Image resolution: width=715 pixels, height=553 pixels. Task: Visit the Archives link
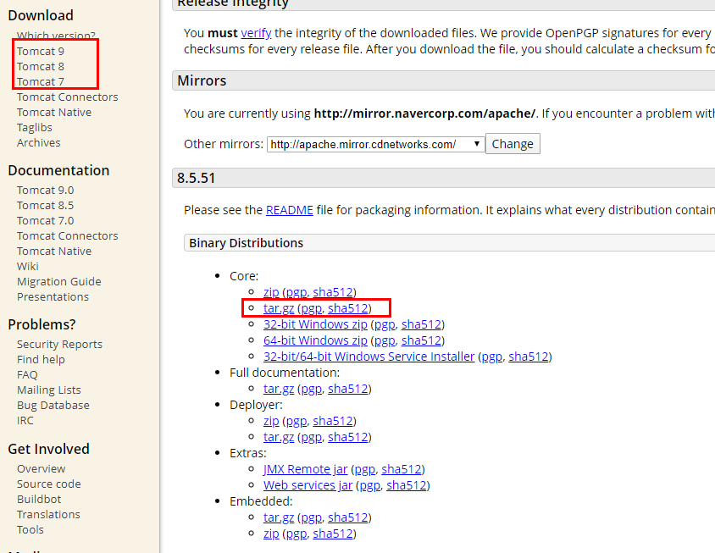point(39,142)
